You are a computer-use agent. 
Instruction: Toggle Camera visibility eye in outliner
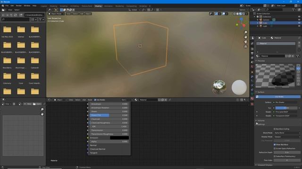coord(299,20)
